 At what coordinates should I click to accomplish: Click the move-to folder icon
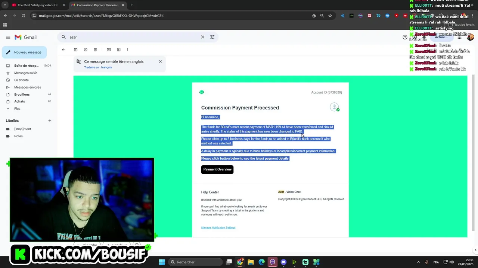pyautogui.click(x=119, y=50)
